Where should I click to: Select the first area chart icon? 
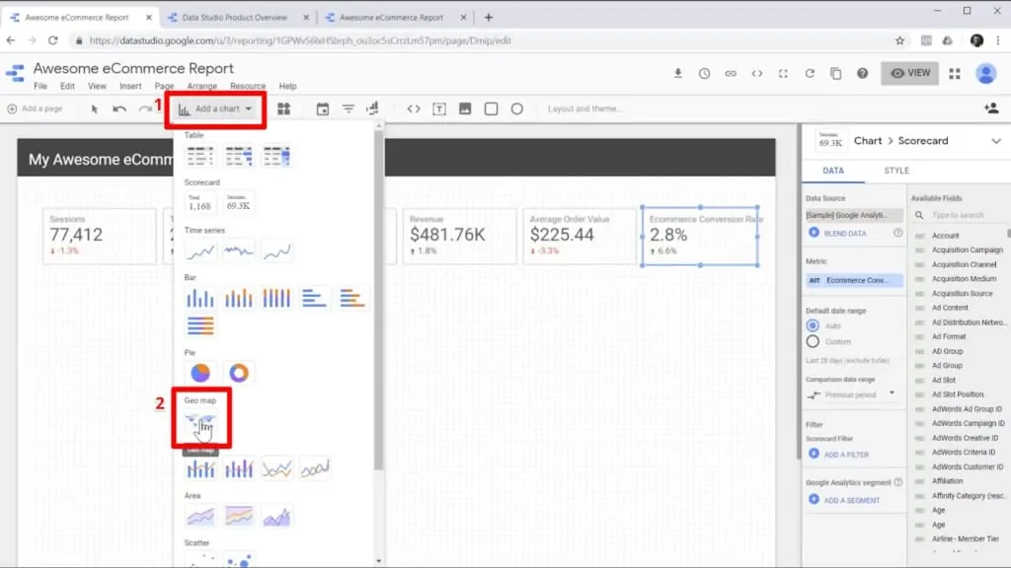200,517
